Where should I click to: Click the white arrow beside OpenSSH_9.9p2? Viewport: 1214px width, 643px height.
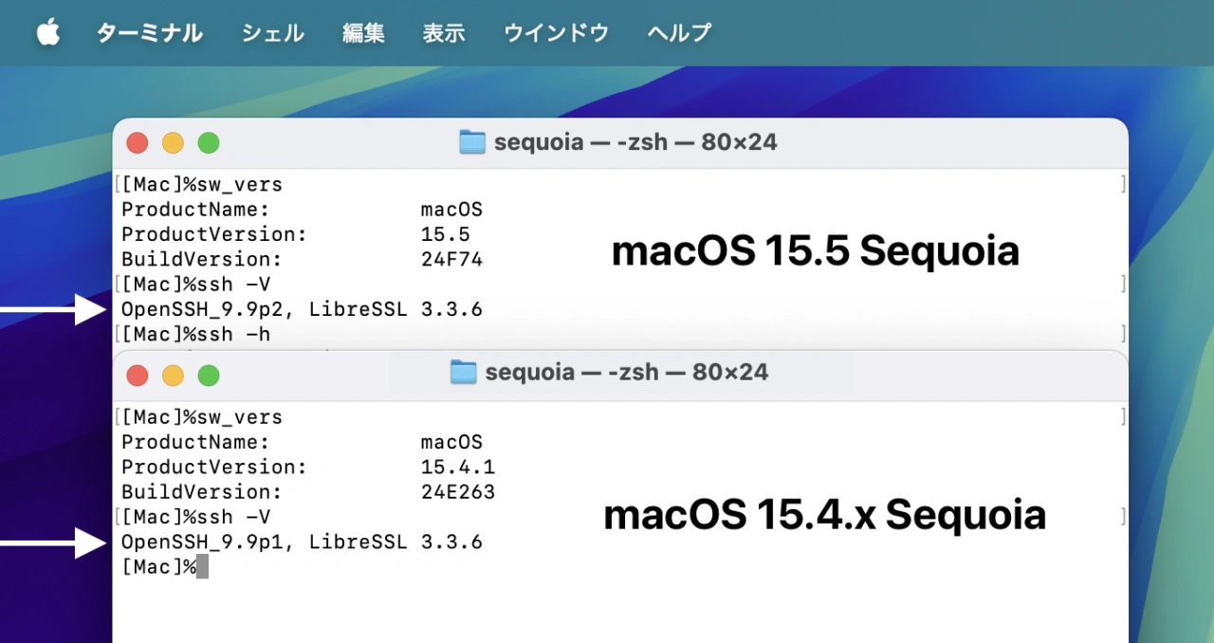click(x=57, y=309)
